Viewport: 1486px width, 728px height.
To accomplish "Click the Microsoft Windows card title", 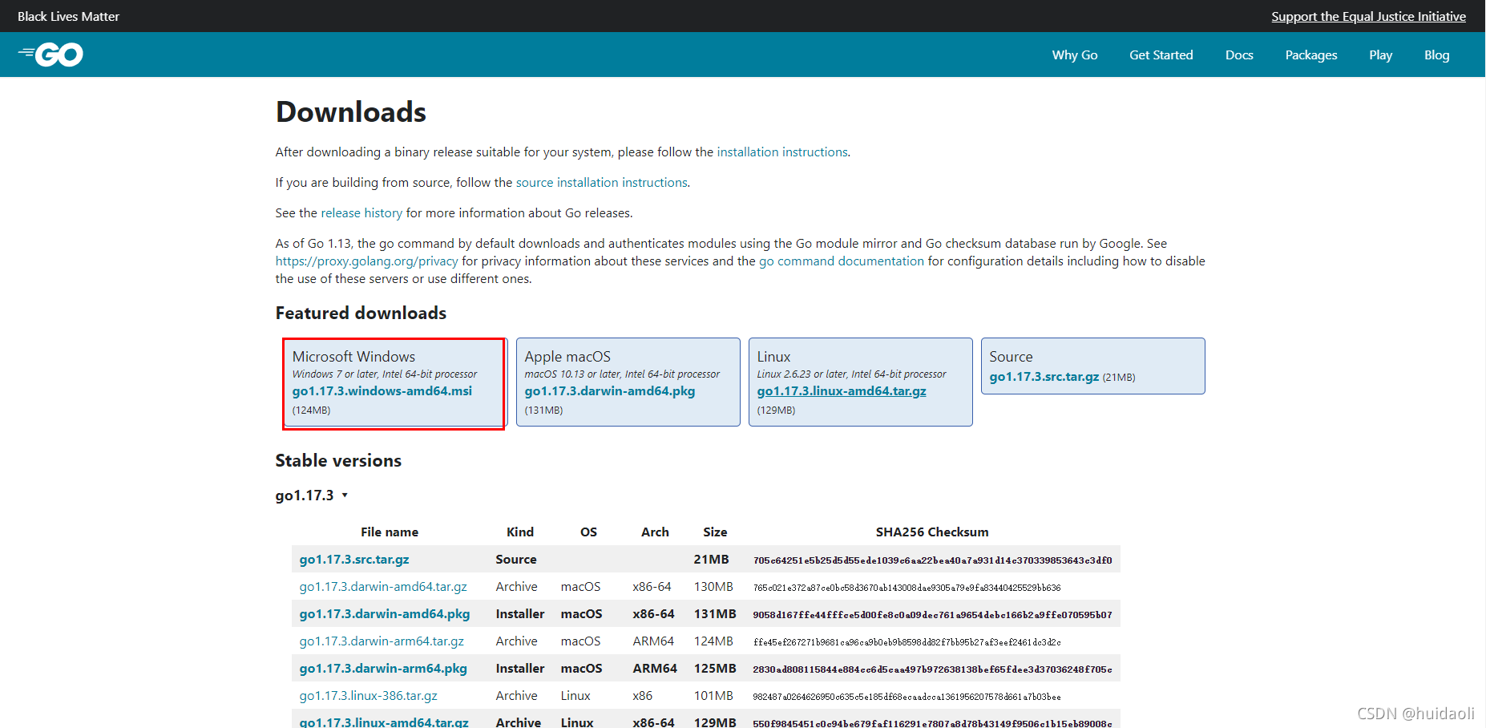I will 353,356.
